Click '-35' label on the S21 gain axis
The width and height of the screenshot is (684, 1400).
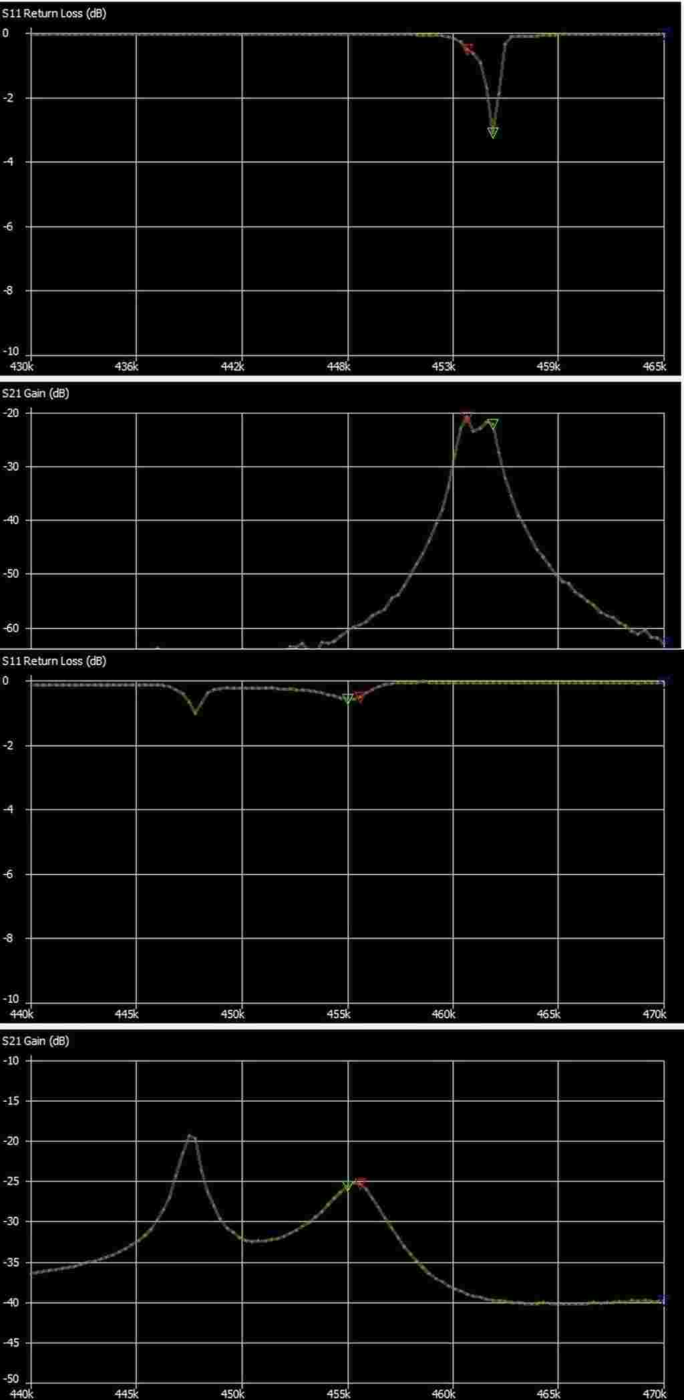(x=11, y=1263)
